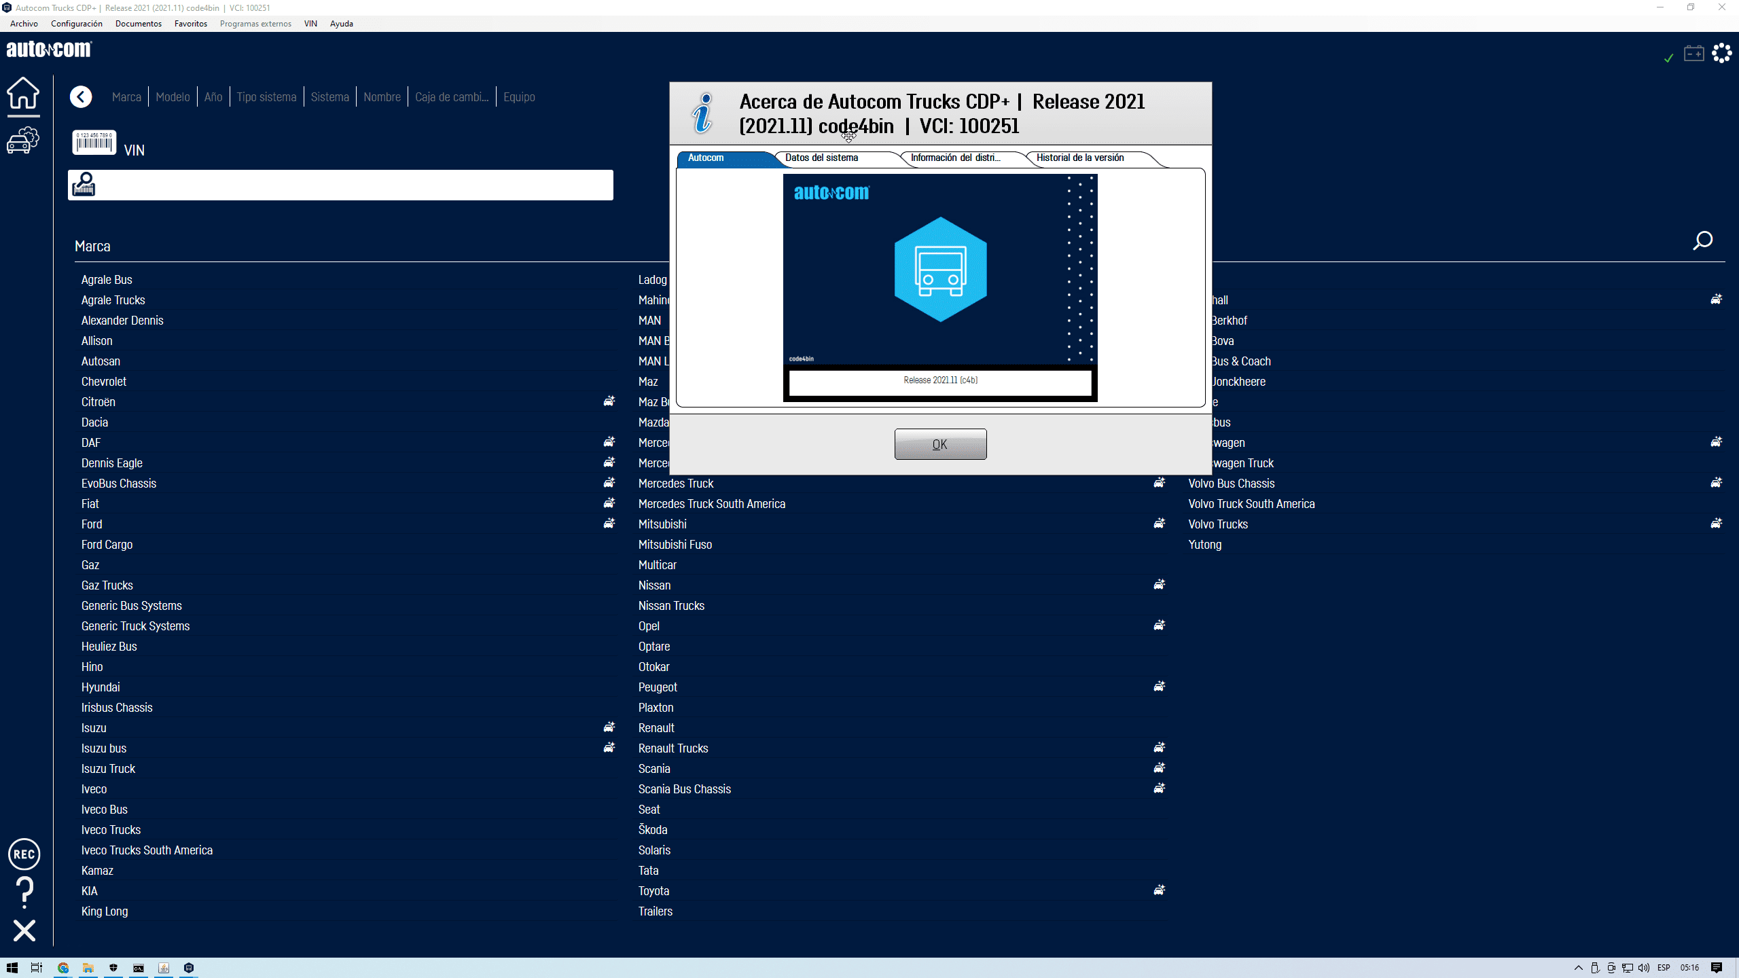Click the Home icon in sidebar

[23, 93]
